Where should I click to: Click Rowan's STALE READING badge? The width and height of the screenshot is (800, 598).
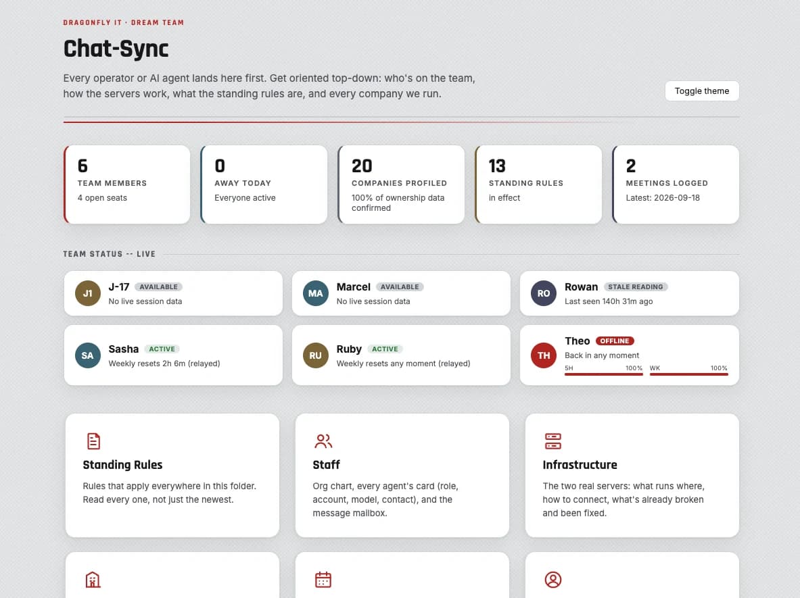pyautogui.click(x=636, y=287)
